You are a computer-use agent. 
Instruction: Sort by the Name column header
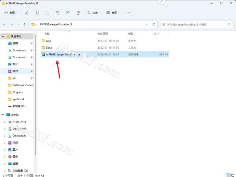click(47, 34)
